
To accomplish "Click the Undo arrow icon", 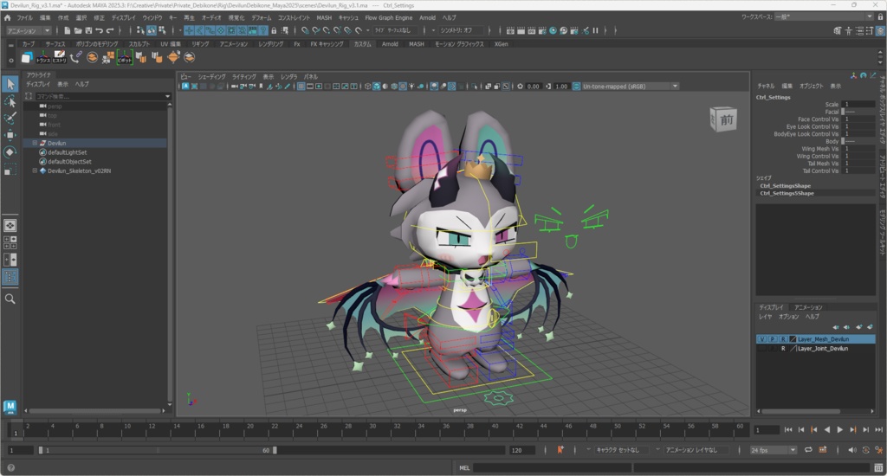I will pyautogui.click(x=100, y=30).
